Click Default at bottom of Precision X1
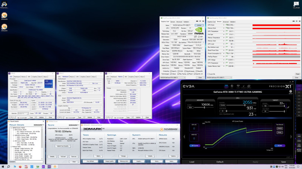This screenshot has height=169, width=302. pyautogui.click(x=220, y=162)
